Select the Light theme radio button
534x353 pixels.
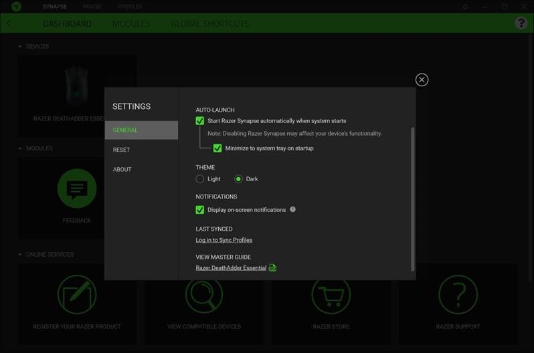pyautogui.click(x=200, y=179)
